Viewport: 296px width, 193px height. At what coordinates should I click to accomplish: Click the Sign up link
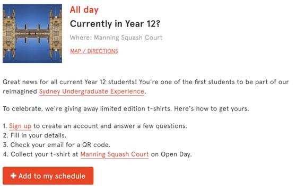20,126
